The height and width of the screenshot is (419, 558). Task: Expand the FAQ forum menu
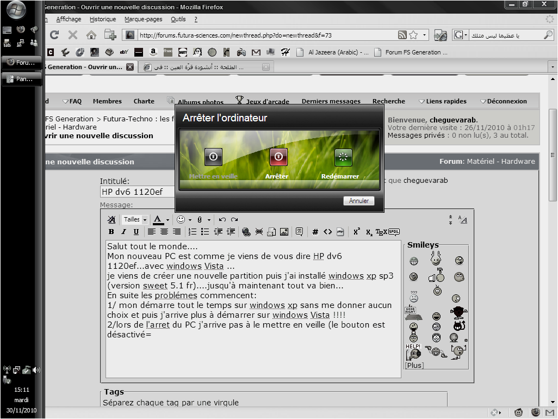tap(72, 101)
